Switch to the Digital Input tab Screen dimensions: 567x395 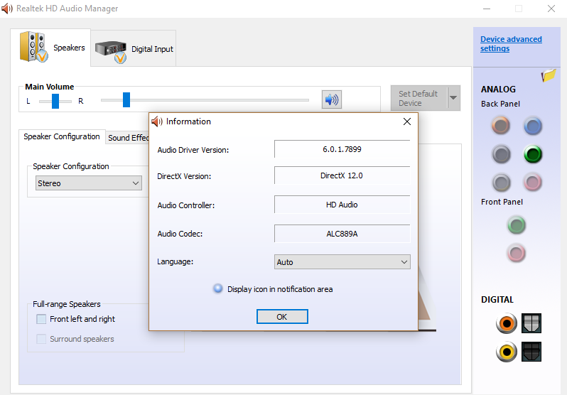[x=134, y=49]
